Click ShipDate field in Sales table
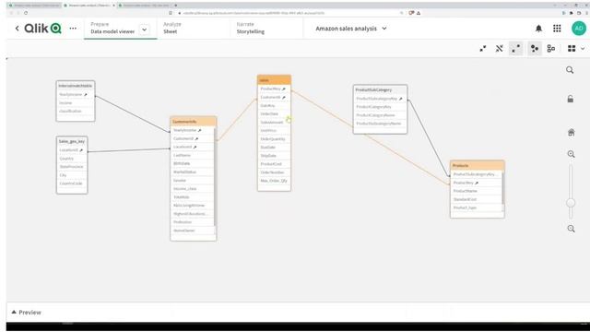590x332 pixels. pos(274,156)
